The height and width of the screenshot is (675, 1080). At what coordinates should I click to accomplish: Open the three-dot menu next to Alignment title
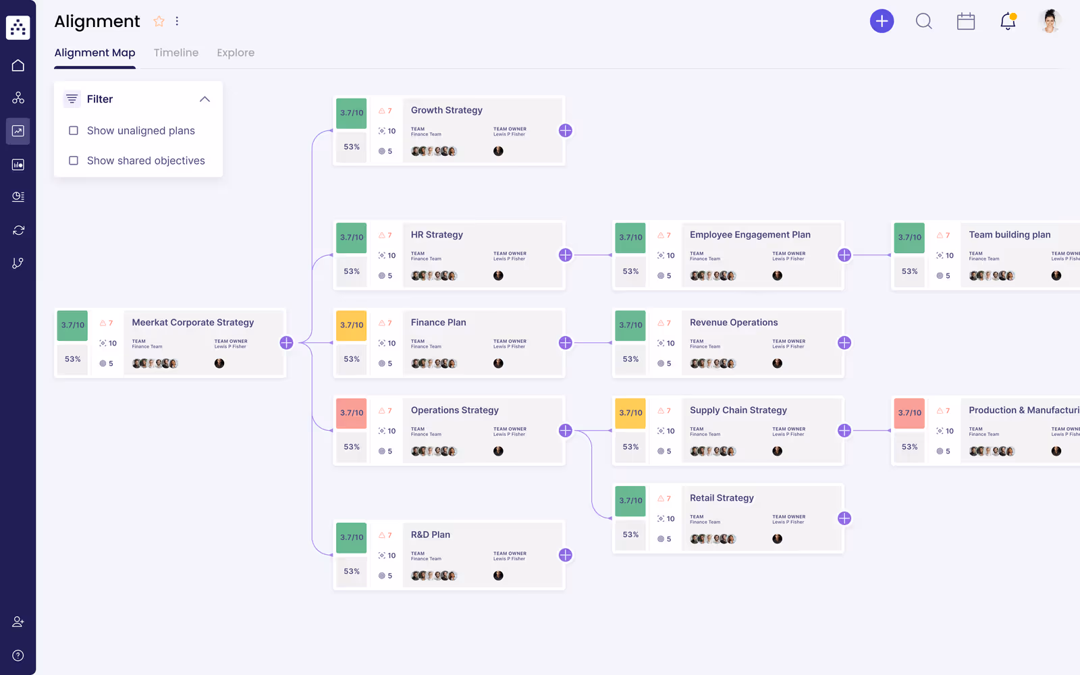pyautogui.click(x=177, y=21)
